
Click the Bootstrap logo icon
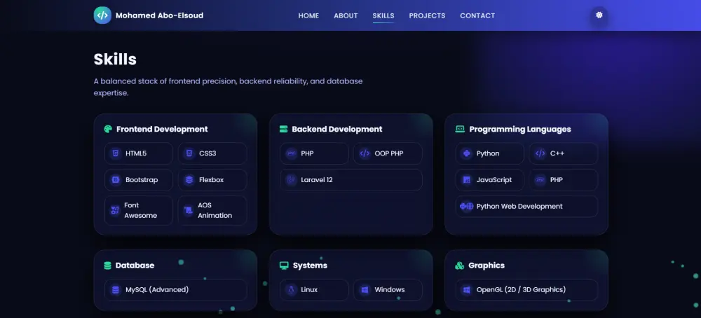click(116, 180)
